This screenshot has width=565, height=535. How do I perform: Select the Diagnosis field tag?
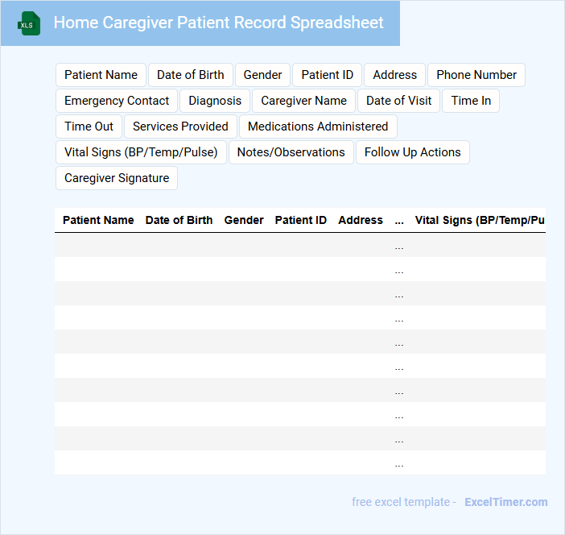tap(215, 101)
